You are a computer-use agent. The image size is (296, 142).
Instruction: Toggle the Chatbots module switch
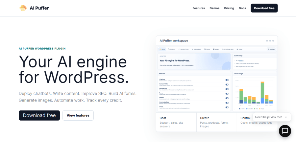point(227,80)
